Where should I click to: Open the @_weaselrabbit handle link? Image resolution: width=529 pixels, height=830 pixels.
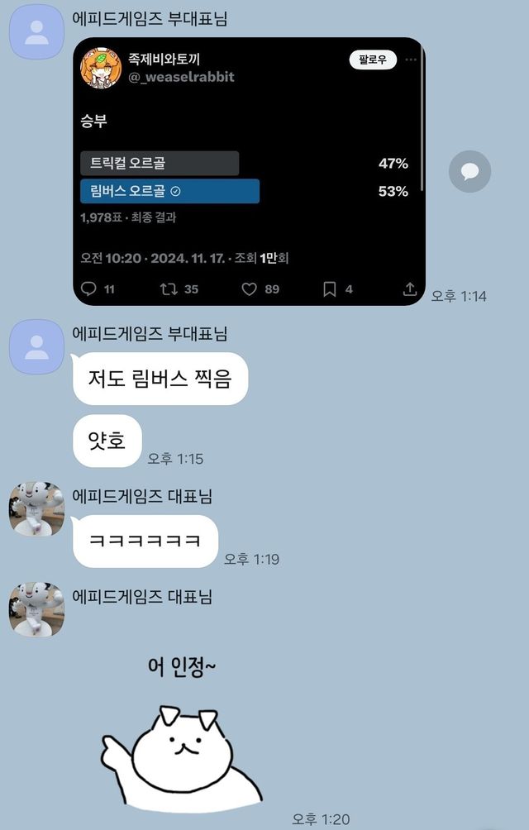(181, 77)
